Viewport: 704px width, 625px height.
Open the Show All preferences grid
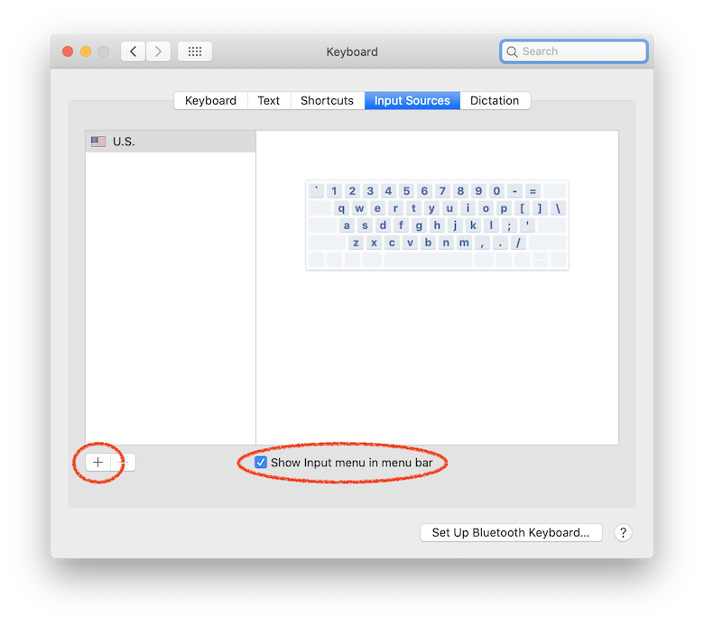point(195,51)
